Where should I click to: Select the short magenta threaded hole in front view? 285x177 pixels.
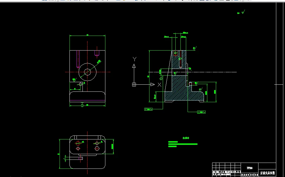tap(97, 53)
